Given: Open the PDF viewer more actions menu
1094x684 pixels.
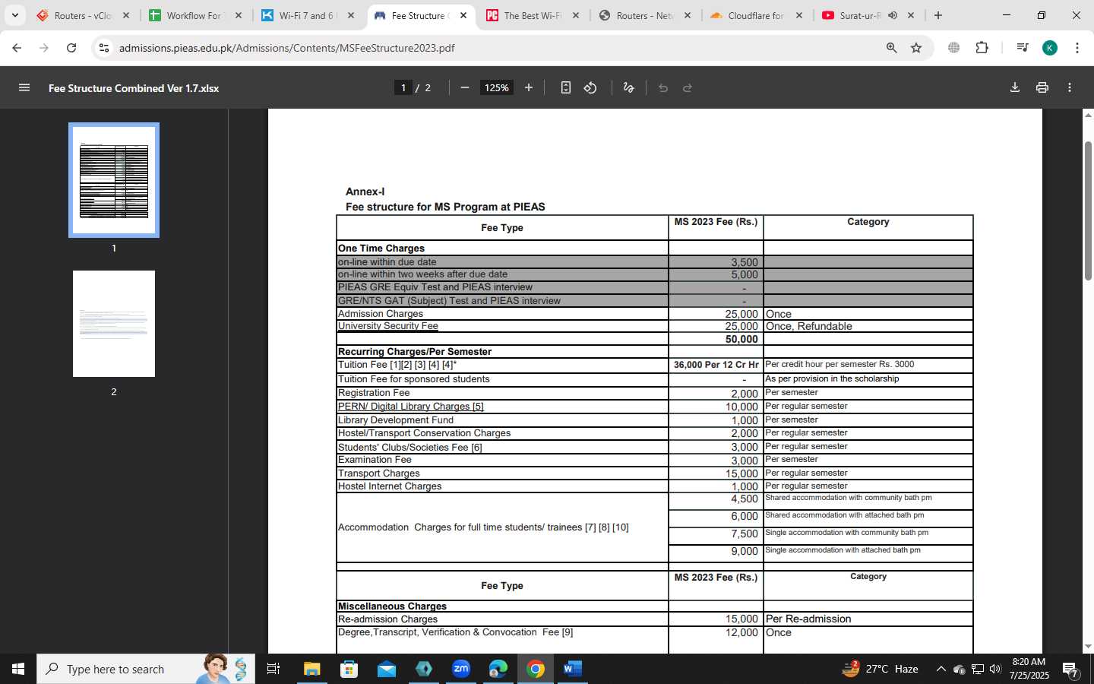Looking at the screenshot, I should coord(1070,88).
